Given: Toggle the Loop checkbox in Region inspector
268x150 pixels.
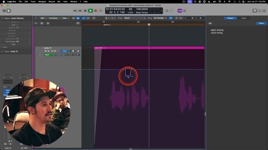Looking at the screenshot, I should [x=17, y=25].
